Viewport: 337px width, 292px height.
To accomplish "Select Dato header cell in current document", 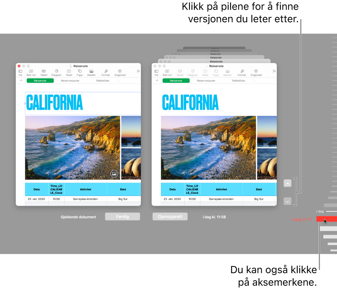I will [37, 189].
